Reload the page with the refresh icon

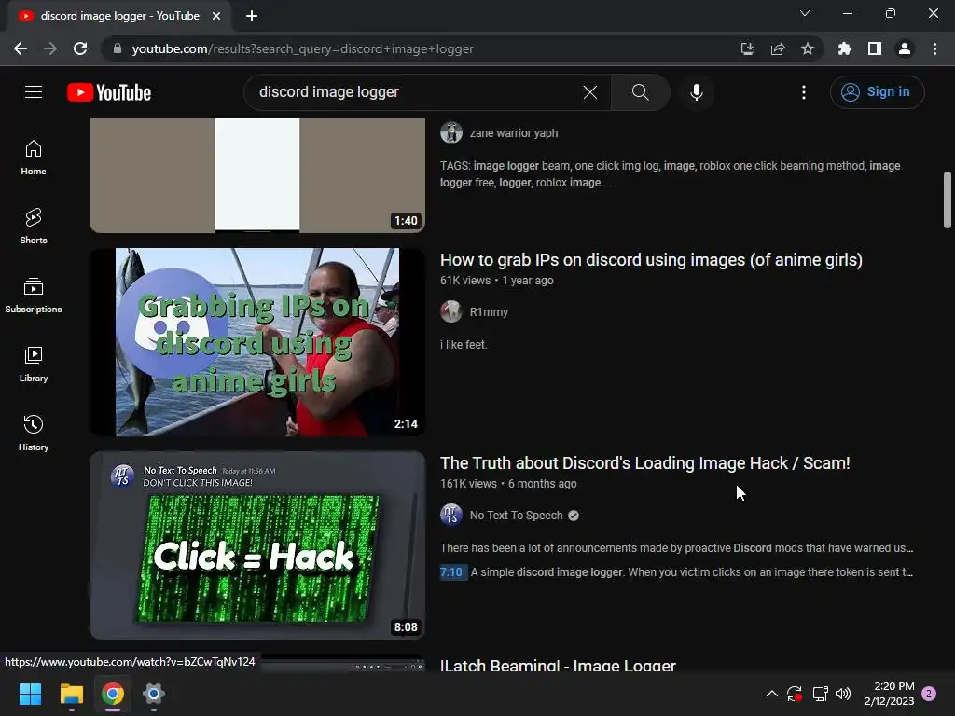(x=80, y=48)
